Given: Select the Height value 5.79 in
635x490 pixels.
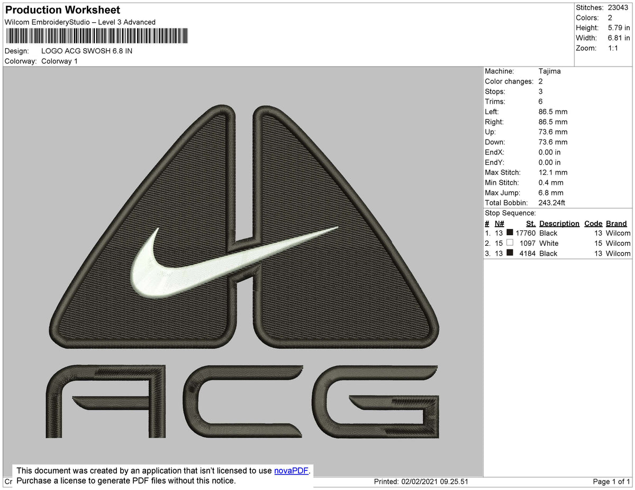Looking at the screenshot, I should (x=619, y=27).
